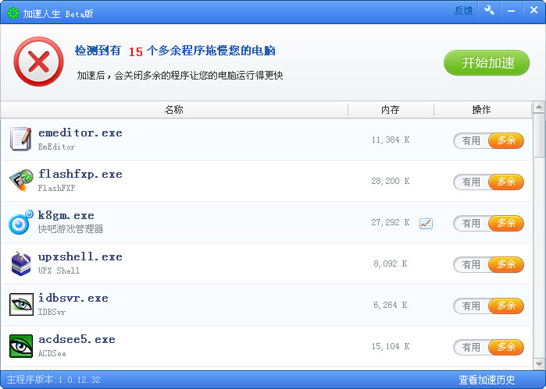Click the vertical scrollbar thumb
The height and width of the screenshot is (389, 546).
(539, 135)
